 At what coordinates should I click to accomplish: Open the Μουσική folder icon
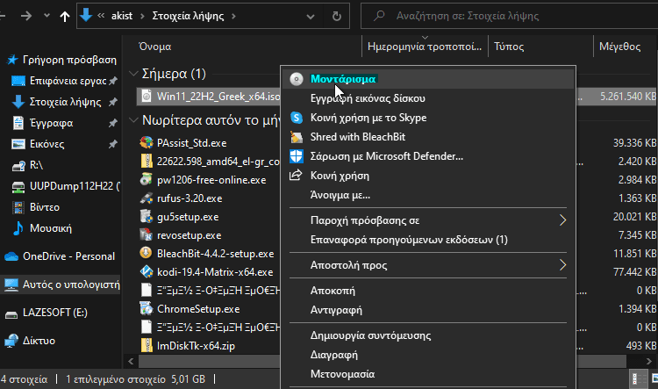(18, 228)
